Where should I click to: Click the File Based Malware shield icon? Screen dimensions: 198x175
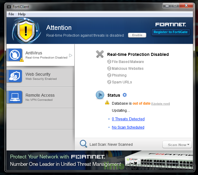point(109,62)
